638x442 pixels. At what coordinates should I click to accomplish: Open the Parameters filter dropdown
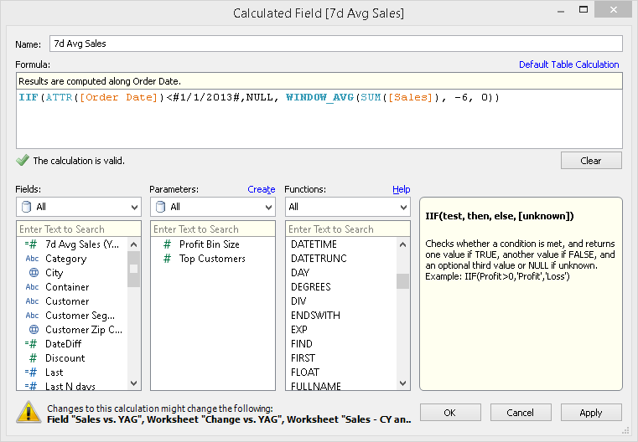213,207
